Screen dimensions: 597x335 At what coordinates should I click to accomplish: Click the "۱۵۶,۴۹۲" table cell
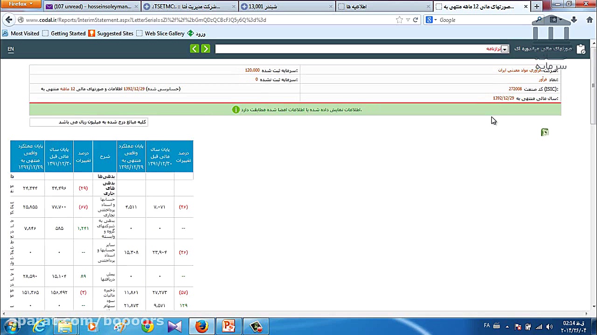(x=59, y=292)
